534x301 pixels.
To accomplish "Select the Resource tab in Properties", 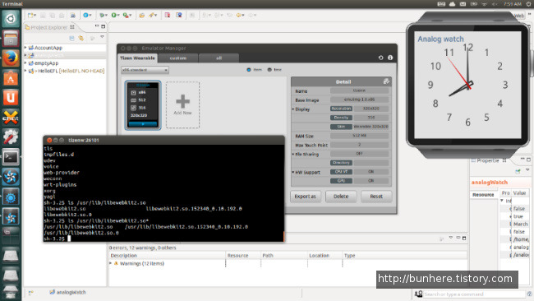I will [483, 195].
